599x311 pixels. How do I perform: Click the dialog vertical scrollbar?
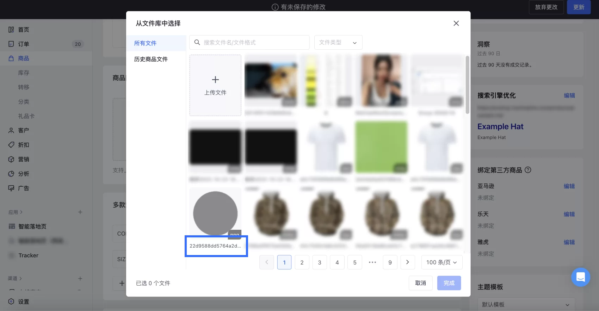pyautogui.click(x=468, y=85)
